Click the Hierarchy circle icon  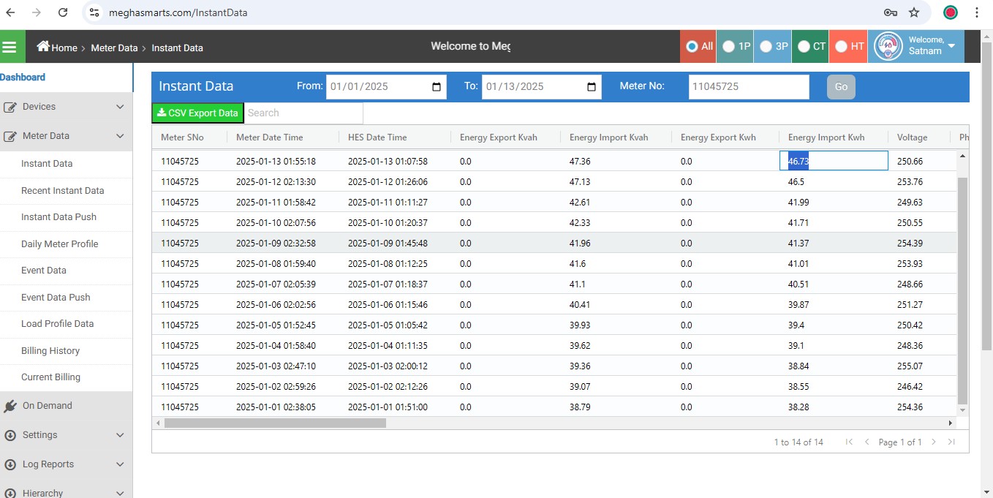10,494
